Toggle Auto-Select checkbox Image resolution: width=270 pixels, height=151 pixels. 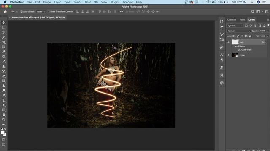22,12
